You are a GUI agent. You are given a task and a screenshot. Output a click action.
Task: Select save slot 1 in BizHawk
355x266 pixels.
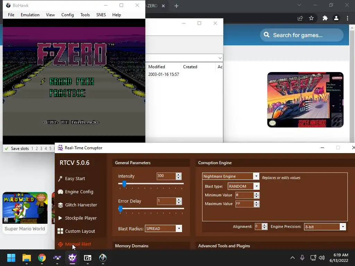[x=32, y=149]
